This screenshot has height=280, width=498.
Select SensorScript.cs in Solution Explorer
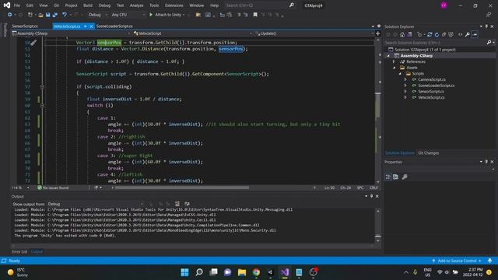pos(430,92)
